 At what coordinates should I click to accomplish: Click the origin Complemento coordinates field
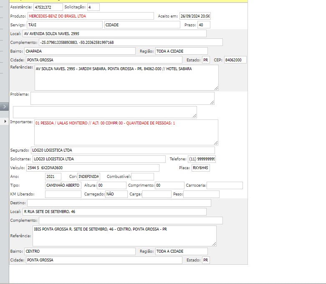(131, 42)
